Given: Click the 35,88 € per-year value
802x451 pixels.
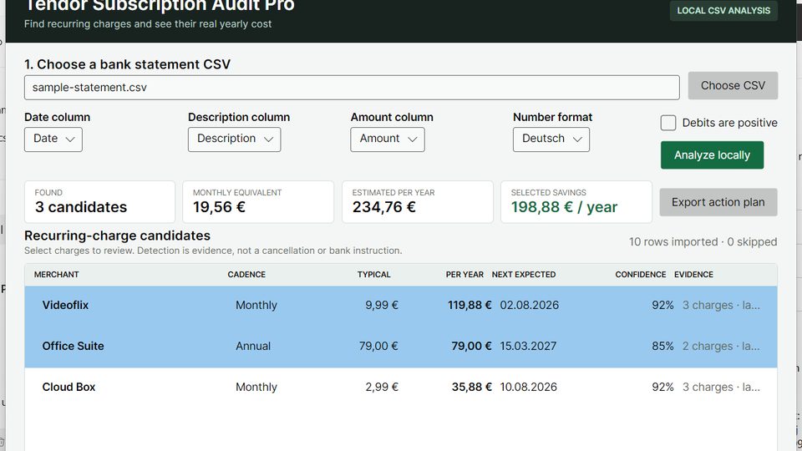Looking at the screenshot, I should tap(471, 387).
